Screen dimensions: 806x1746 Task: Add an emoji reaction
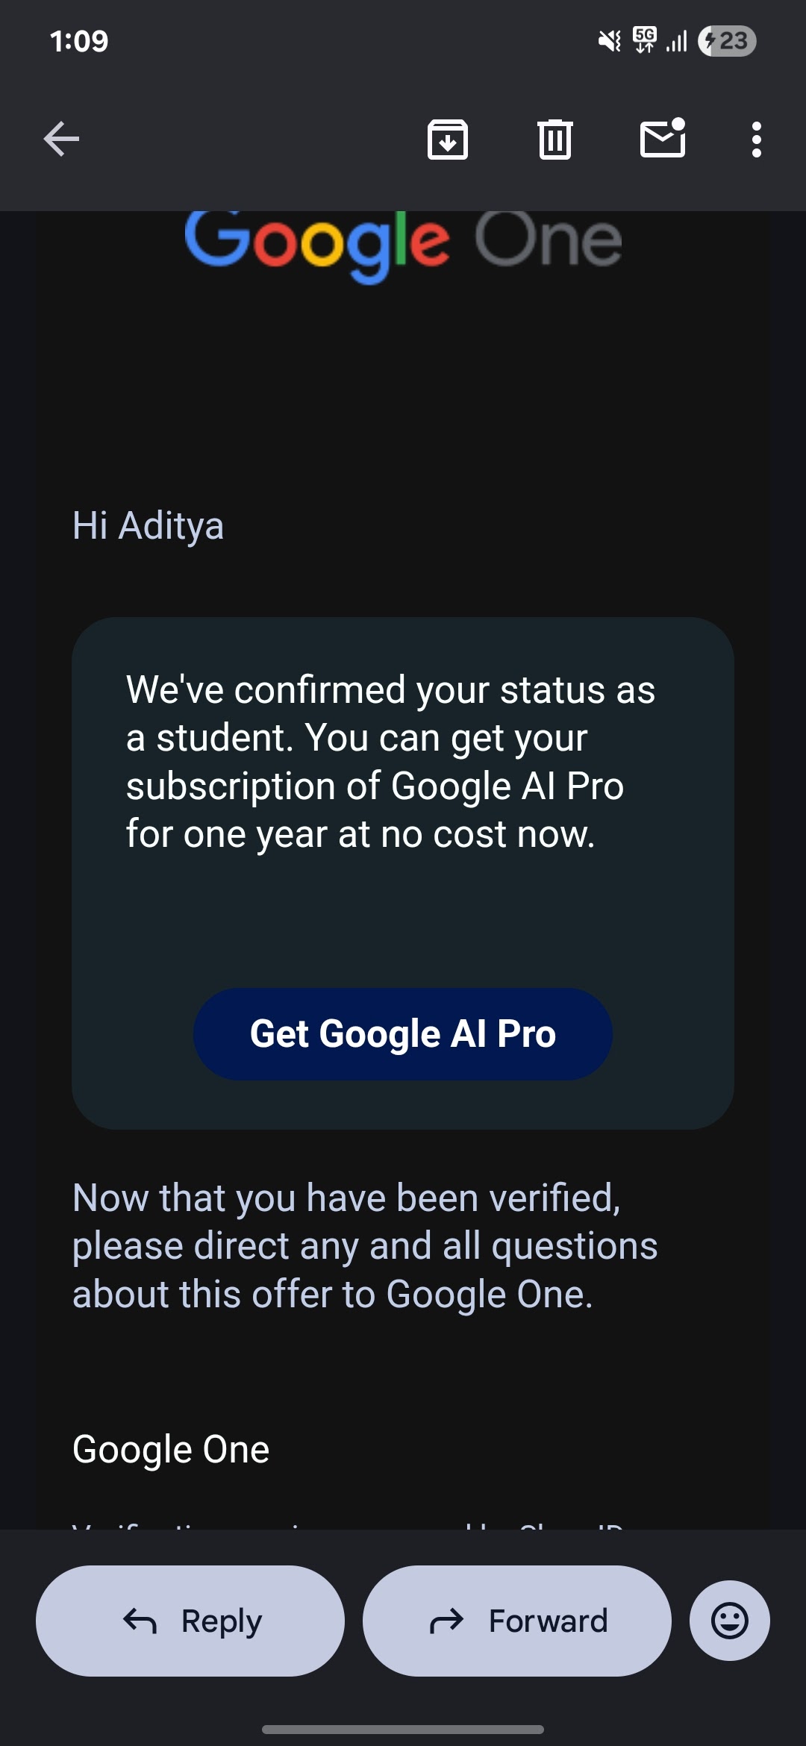tap(730, 1621)
